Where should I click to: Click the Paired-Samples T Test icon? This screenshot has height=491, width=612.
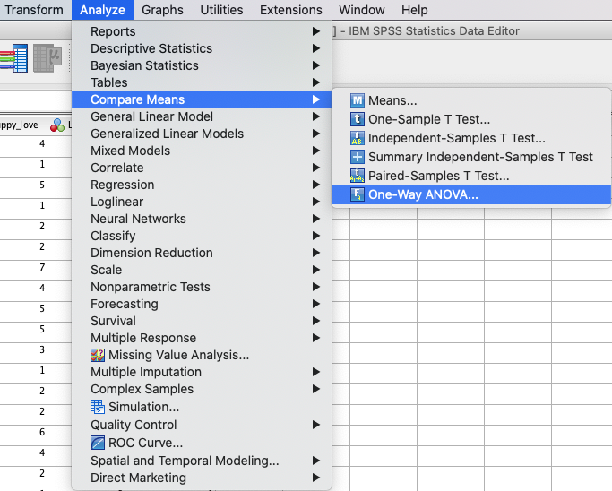358,176
